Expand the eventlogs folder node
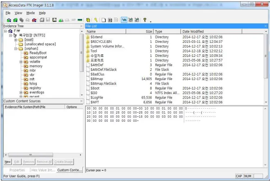The width and height of the screenshot is (270, 181). pyautogui.click(x=21, y=93)
